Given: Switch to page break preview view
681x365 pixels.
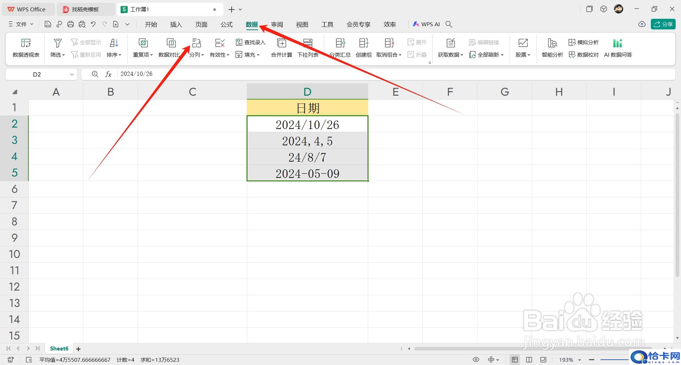Looking at the screenshot, I should point(529,360).
